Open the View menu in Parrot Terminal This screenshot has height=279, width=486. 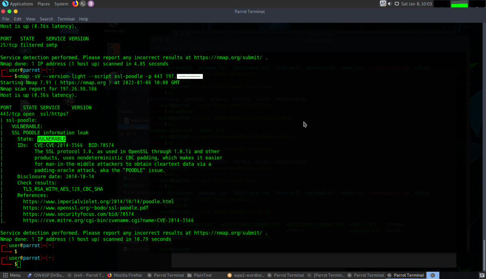point(30,19)
